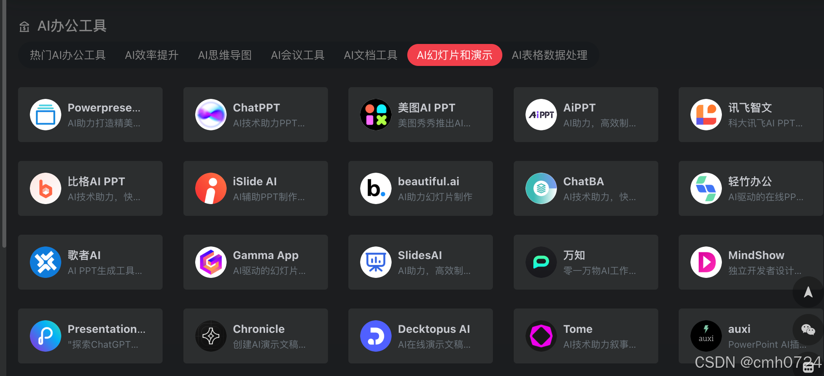Open the 比格AI PPT icon

(x=46, y=188)
